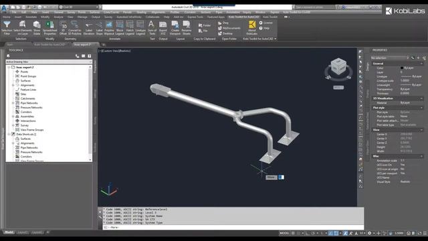The image size is (428, 241).
Task: Select Intersections in the tree
Action: (28, 120)
